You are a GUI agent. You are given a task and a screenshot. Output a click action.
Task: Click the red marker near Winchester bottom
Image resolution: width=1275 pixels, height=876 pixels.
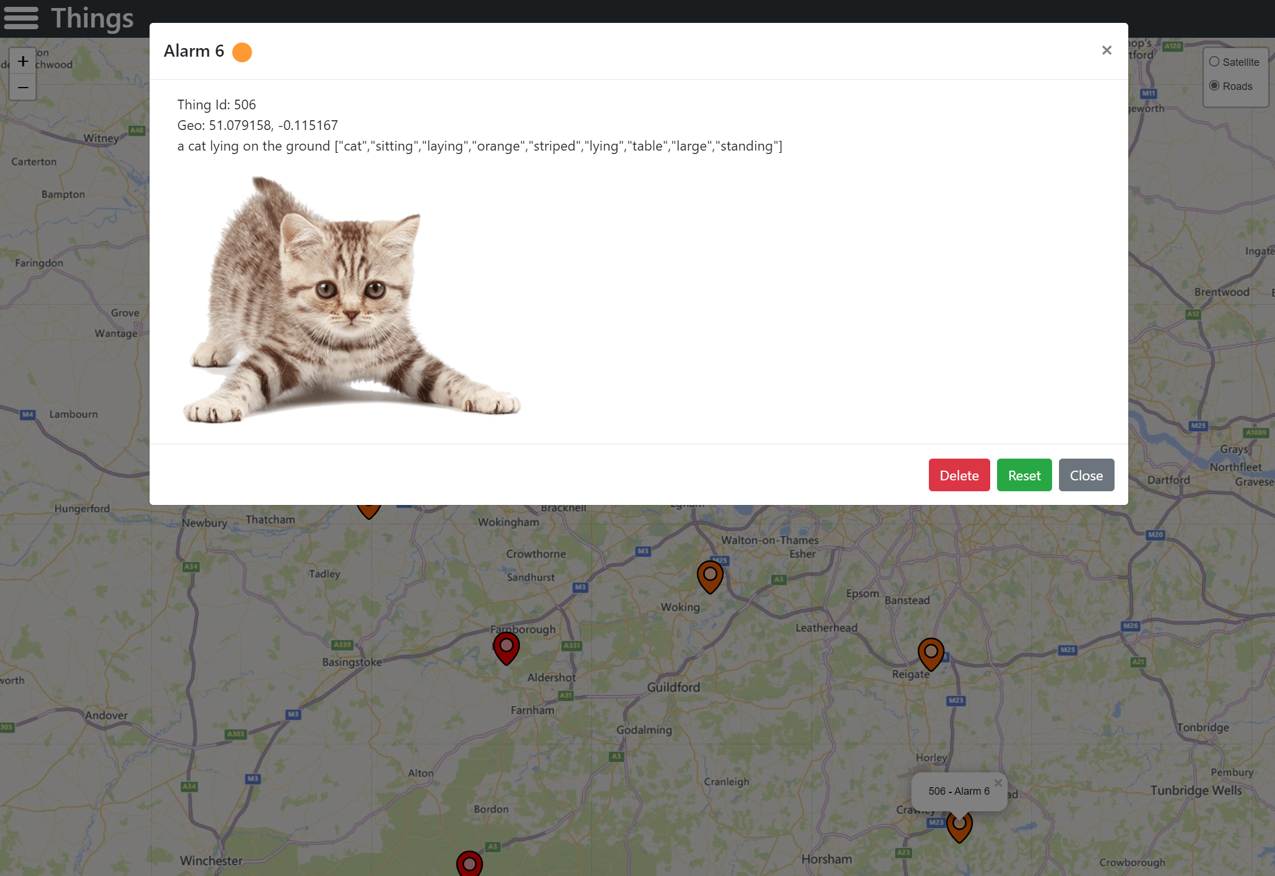coord(469,865)
